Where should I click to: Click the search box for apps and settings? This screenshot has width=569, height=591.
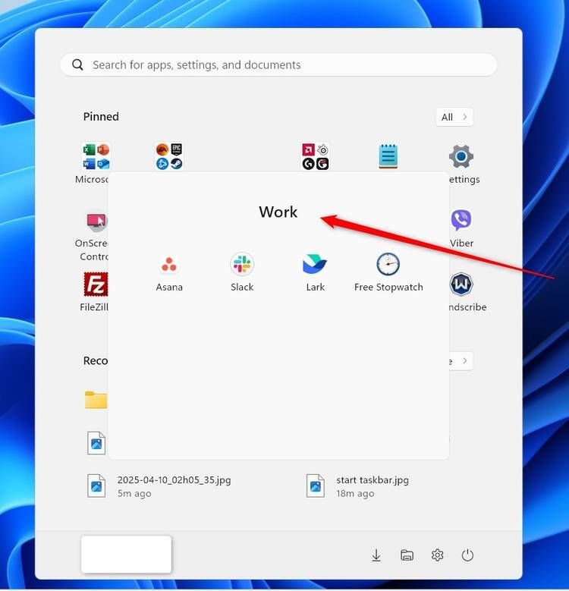pos(278,64)
